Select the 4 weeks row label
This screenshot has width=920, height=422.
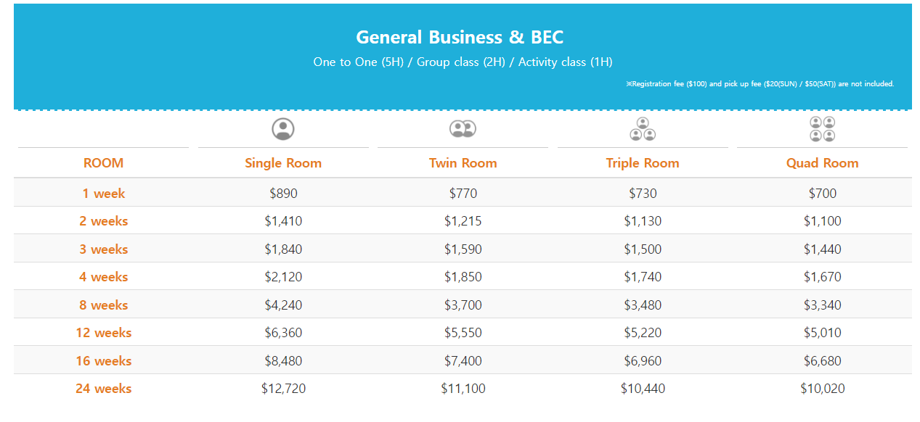(103, 277)
